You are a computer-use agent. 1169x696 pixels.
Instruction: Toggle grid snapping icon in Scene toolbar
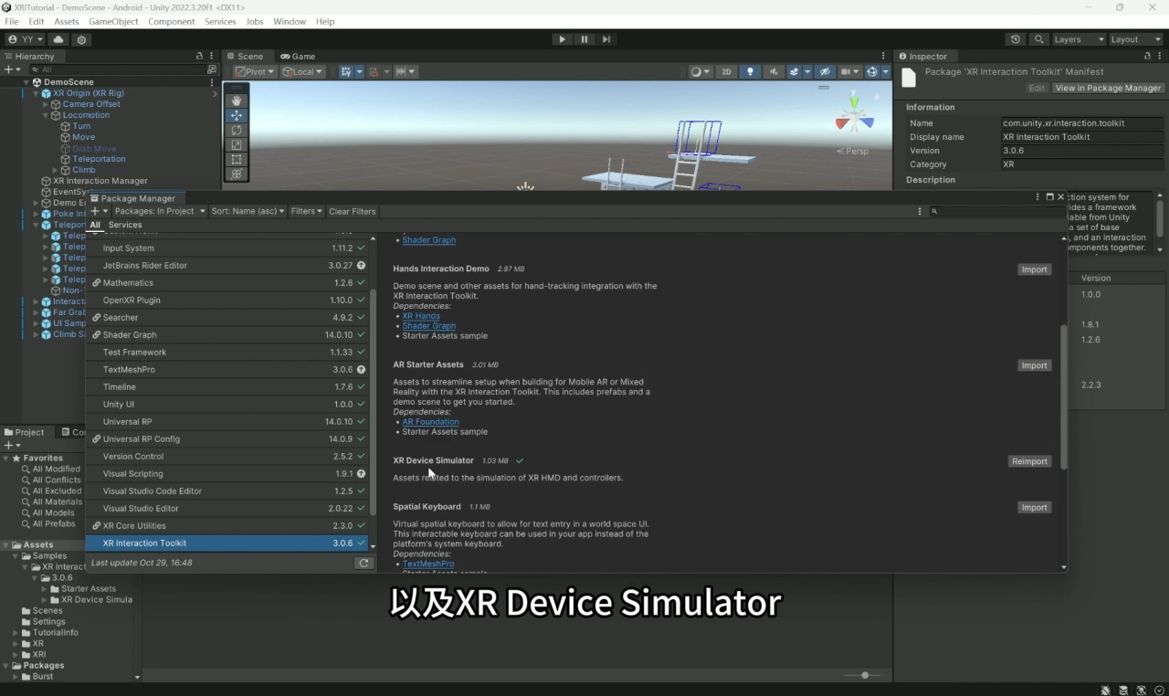click(x=346, y=71)
